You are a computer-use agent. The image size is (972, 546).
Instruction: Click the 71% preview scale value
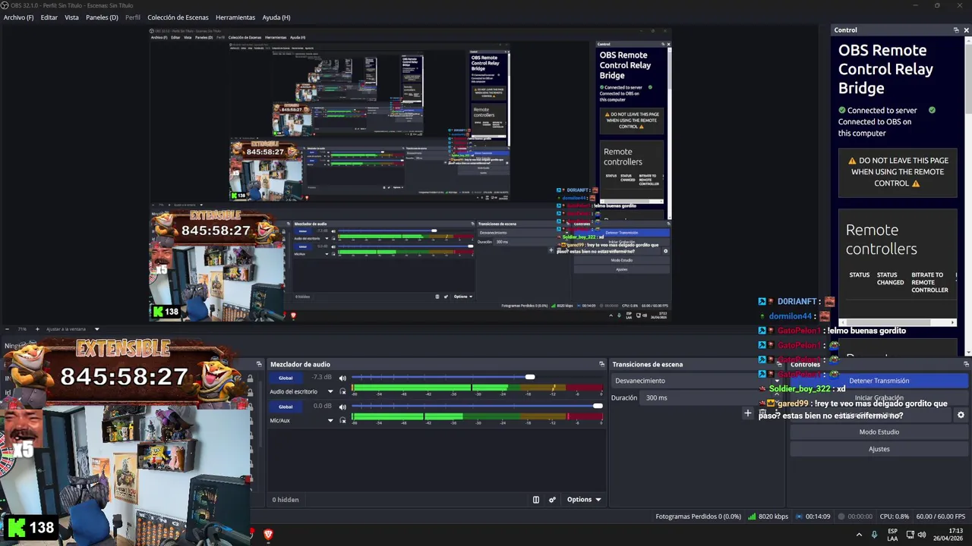(x=22, y=329)
